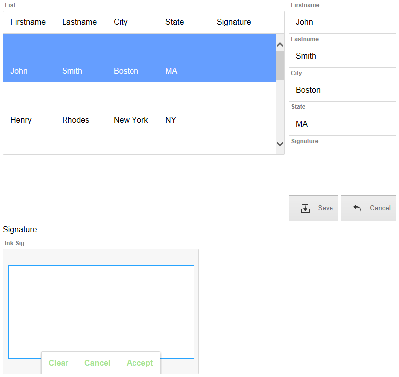Click the State column header

coord(174,22)
